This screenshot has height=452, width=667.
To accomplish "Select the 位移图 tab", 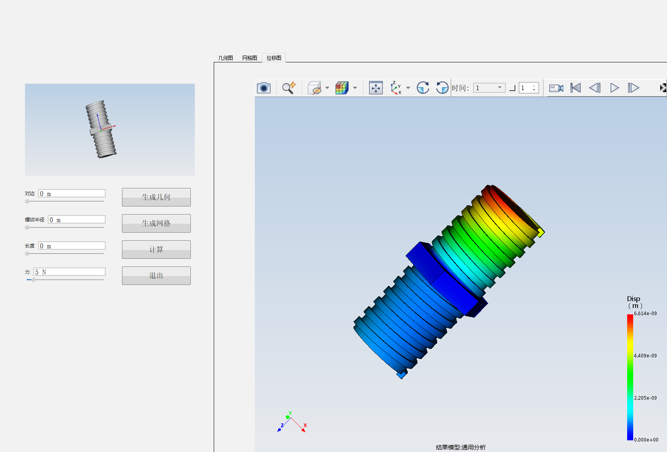I will pos(274,58).
